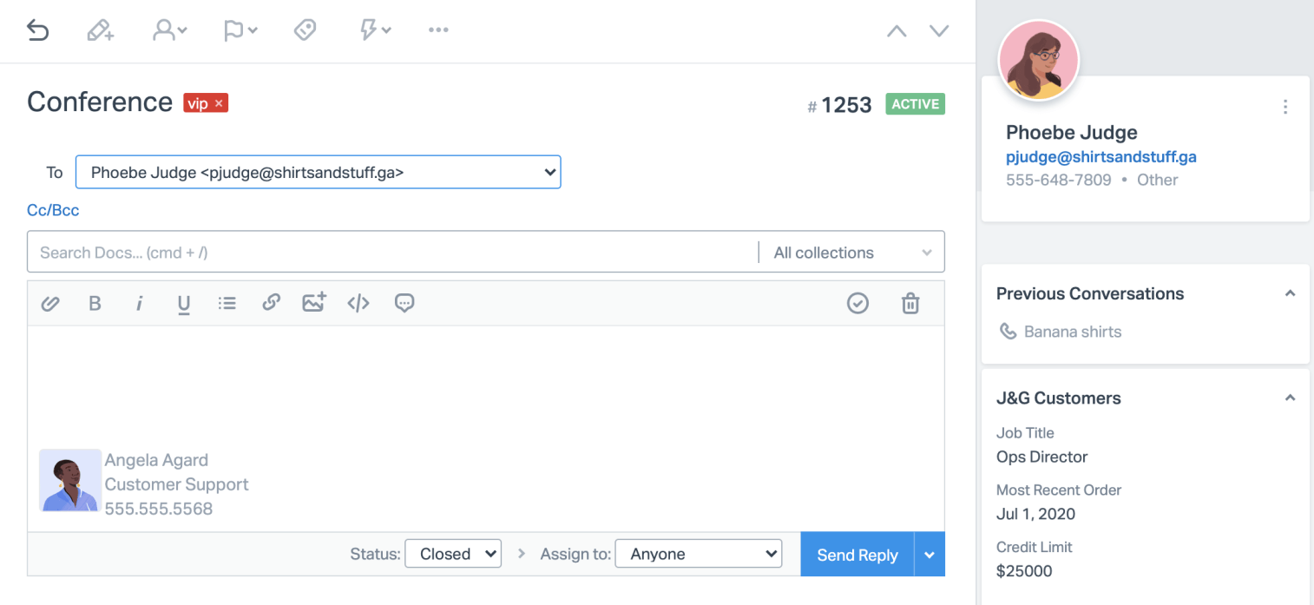
Task: Open the add note pencil icon
Action: coord(101,30)
